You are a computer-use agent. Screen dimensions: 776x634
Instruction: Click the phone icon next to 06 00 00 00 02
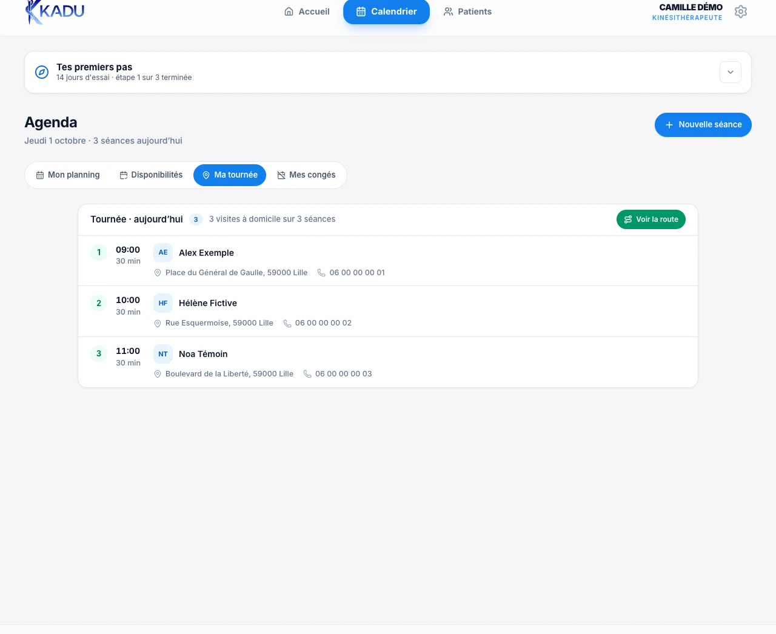(287, 323)
